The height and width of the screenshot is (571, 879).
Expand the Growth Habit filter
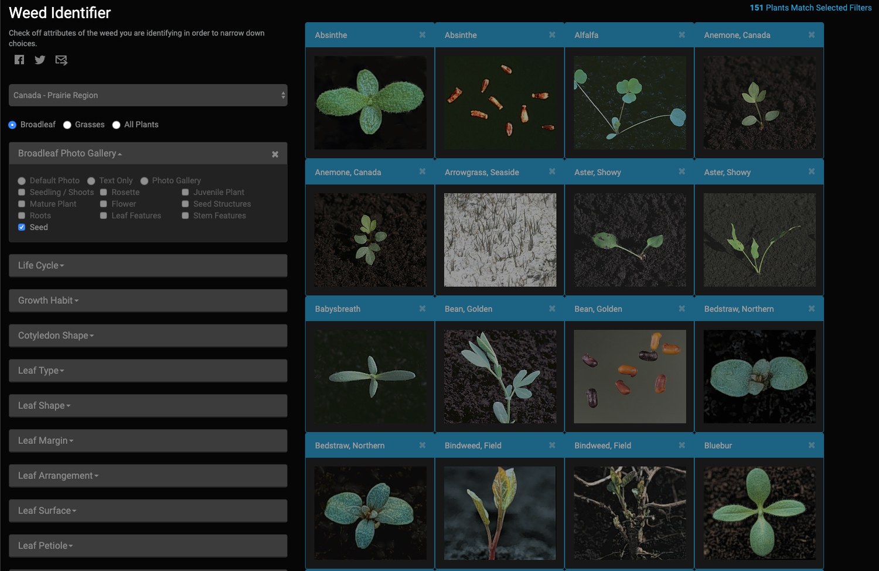coord(148,300)
